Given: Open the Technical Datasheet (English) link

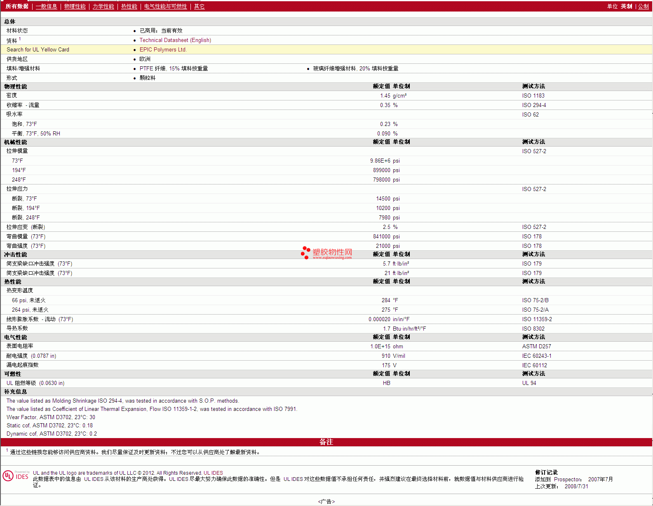Looking at the screenshot, I should (175, 40).
